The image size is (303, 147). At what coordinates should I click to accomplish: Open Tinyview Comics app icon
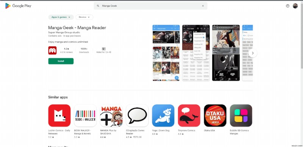[189, 116]
